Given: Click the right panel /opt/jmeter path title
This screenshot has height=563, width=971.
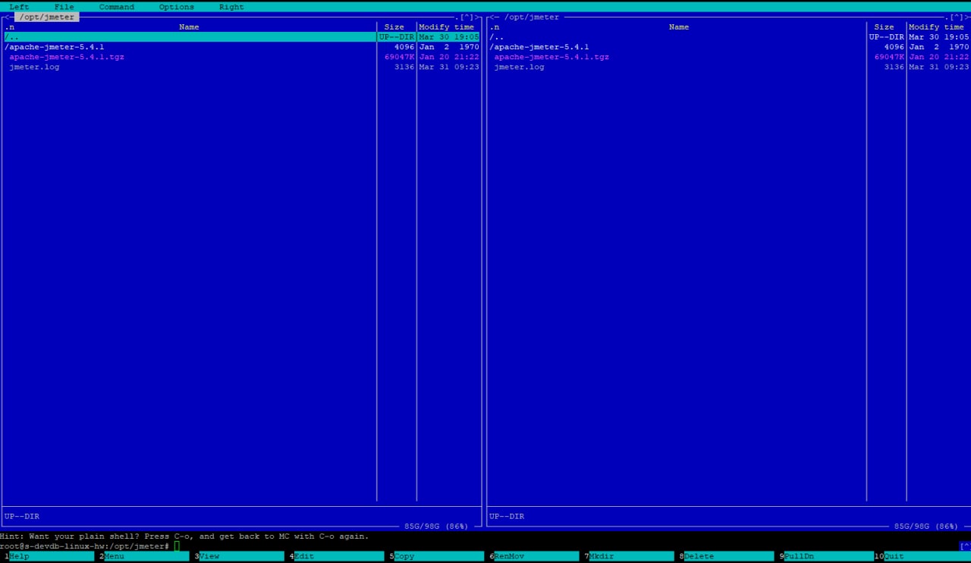Looking at the screenshot, I should pyautogui.click(x=532, y=17).
